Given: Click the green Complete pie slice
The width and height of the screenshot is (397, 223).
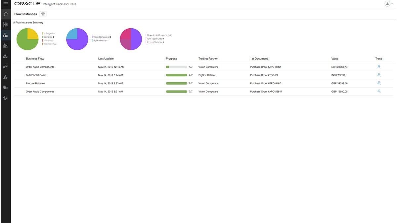Looking at the screenshot, I should (24, 43).
